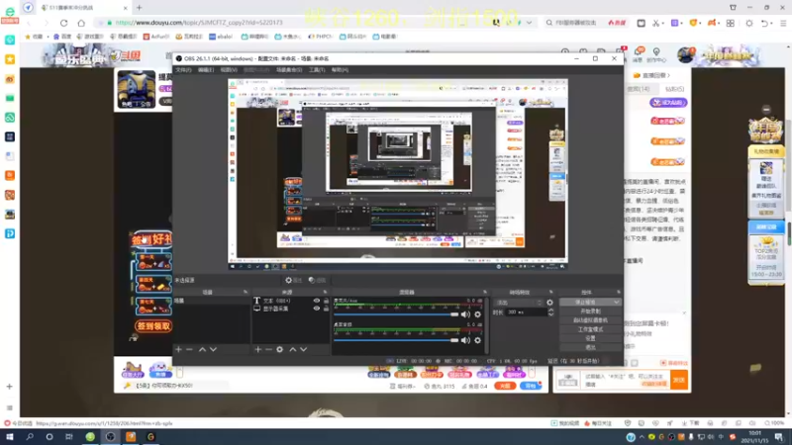This screenshot has width=792, height=445.
Task: Add a new scene in OBS scenes panel
Action: (178, 349)
